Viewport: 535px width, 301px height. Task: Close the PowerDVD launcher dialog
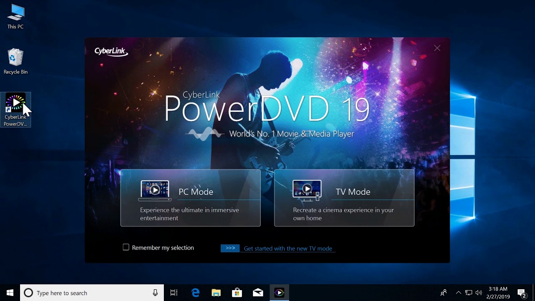tap(437, 48)
